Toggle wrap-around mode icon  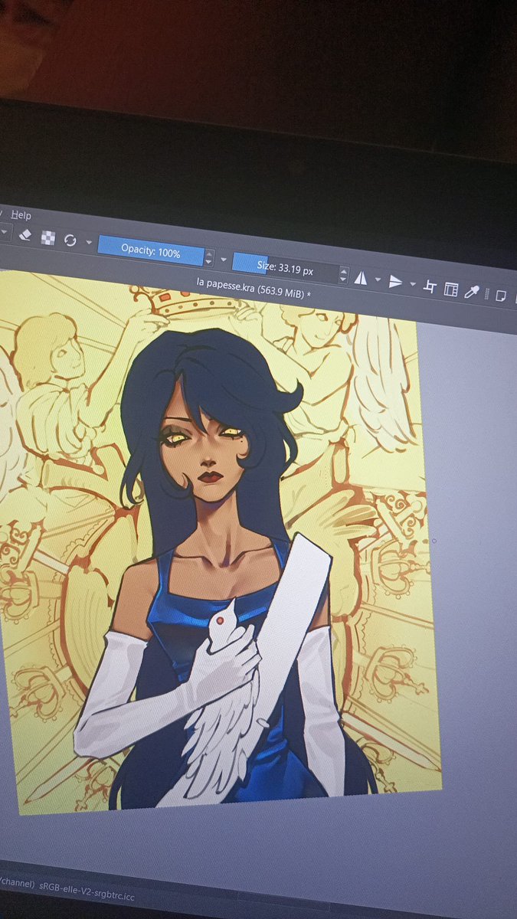430,287
